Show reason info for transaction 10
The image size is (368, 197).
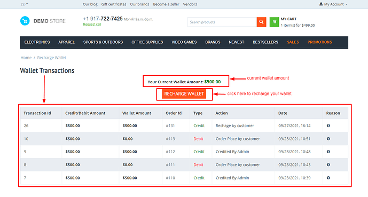click(x=328, y=139)
